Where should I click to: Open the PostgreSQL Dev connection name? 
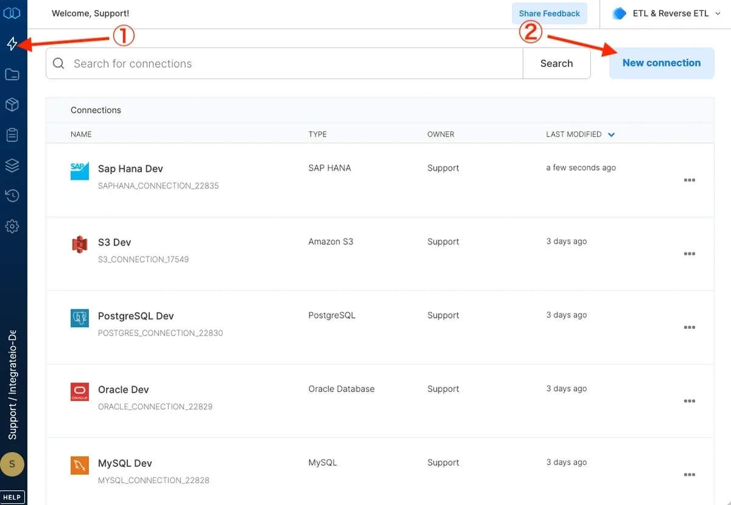click(136, 316)
